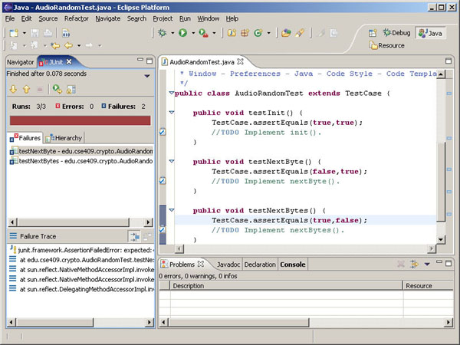The width and height of the screenshot is (460, 345).
Task: Click the New file wizard icon
Action: point(14,33)
